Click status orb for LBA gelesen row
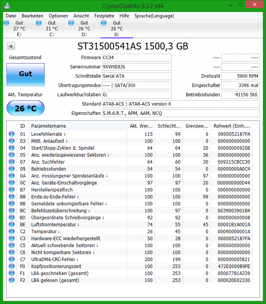This screenshot has height=304, width=266. click(x=12, y=280)
